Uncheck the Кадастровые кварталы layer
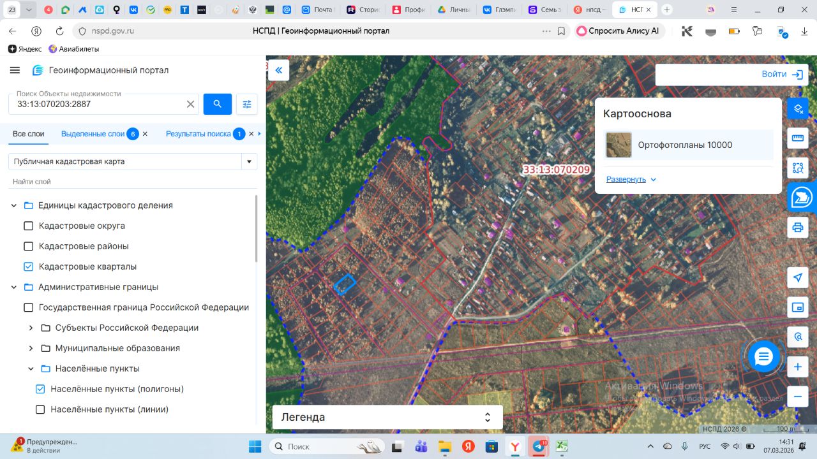The image size is (817, 459). coord(28,266)
